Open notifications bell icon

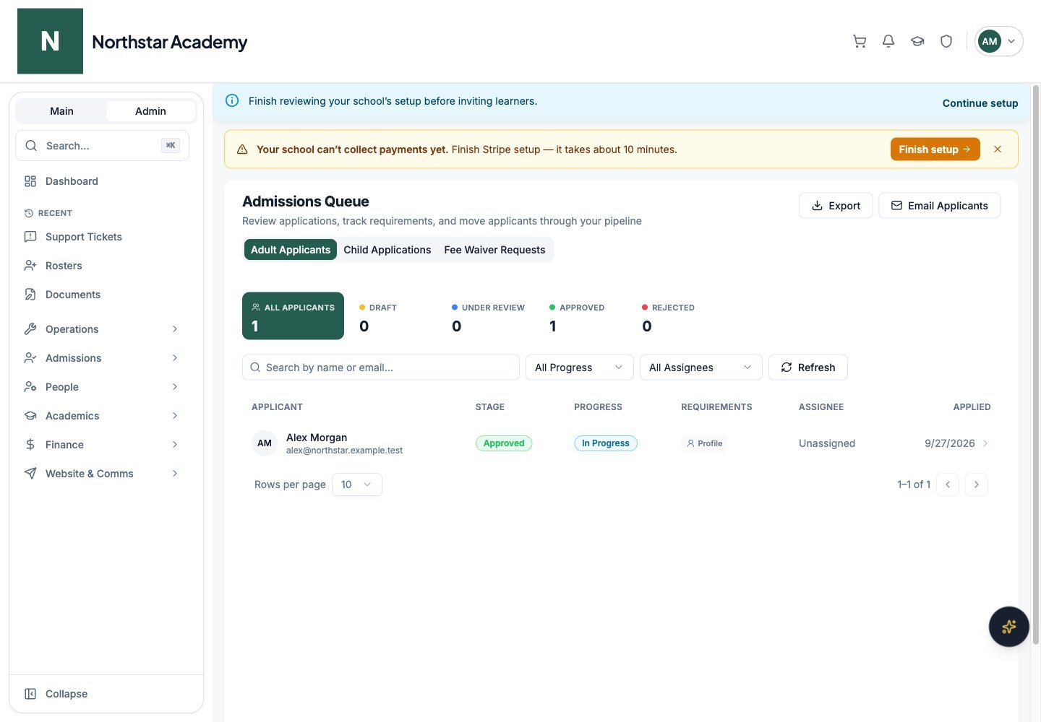pyautogui.click(x=888, y=41)
